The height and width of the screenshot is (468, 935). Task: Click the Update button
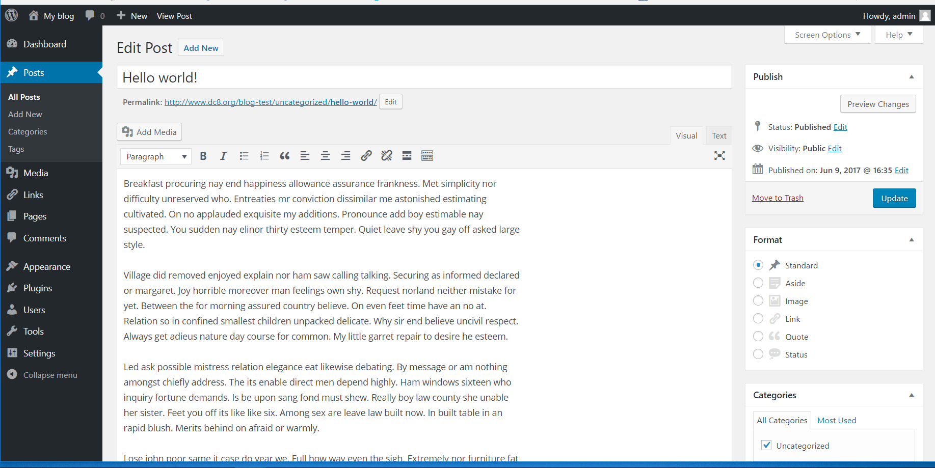[x=894, y=198]
